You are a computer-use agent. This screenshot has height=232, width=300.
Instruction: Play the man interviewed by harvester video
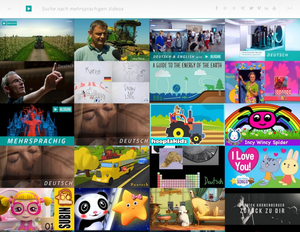coord(112,40)
